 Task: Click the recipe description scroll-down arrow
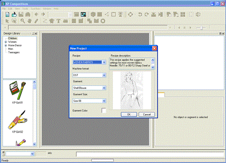coord(153,67)
